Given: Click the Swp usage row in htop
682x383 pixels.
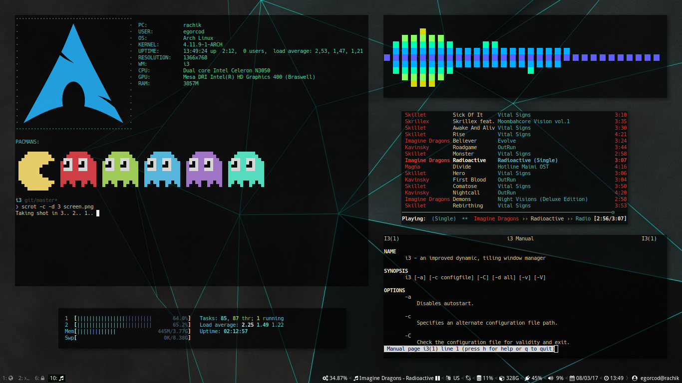Looking at the screenshot, I should (127, 338).
